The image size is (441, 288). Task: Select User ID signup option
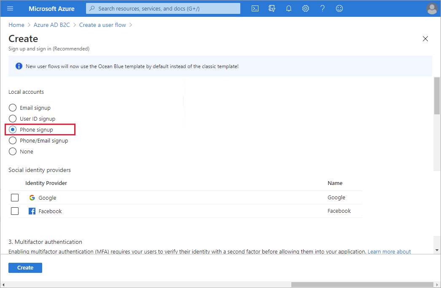[x=13, y=119]
